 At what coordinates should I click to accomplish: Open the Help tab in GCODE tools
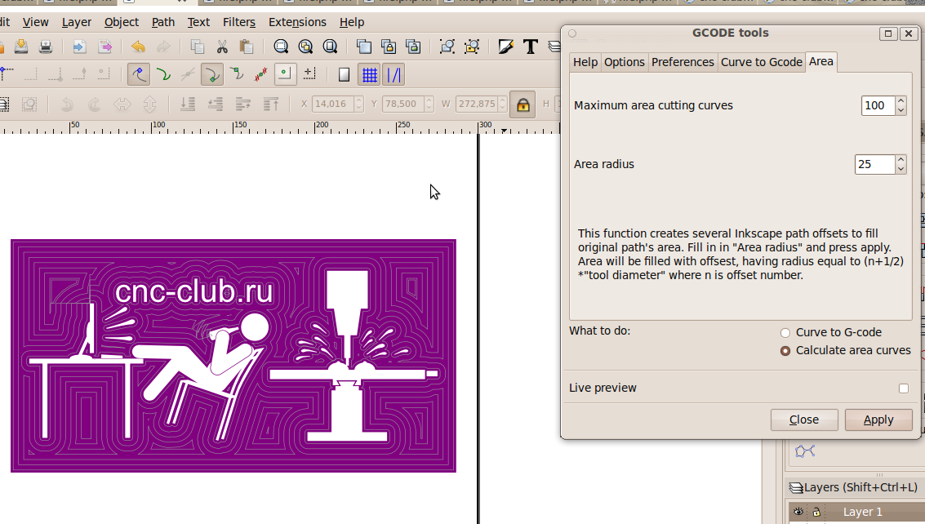(x=585, y=62)
